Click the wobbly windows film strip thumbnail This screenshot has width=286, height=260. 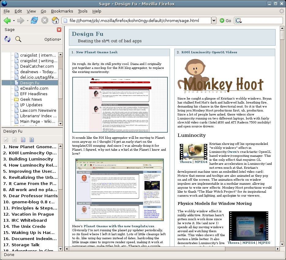click(193, 152)
